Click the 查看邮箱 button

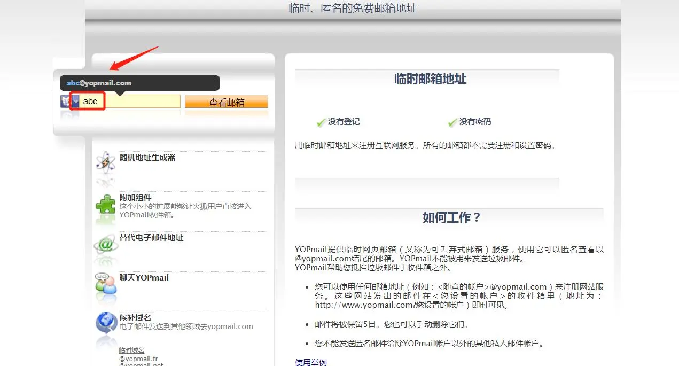pos(227,102)
